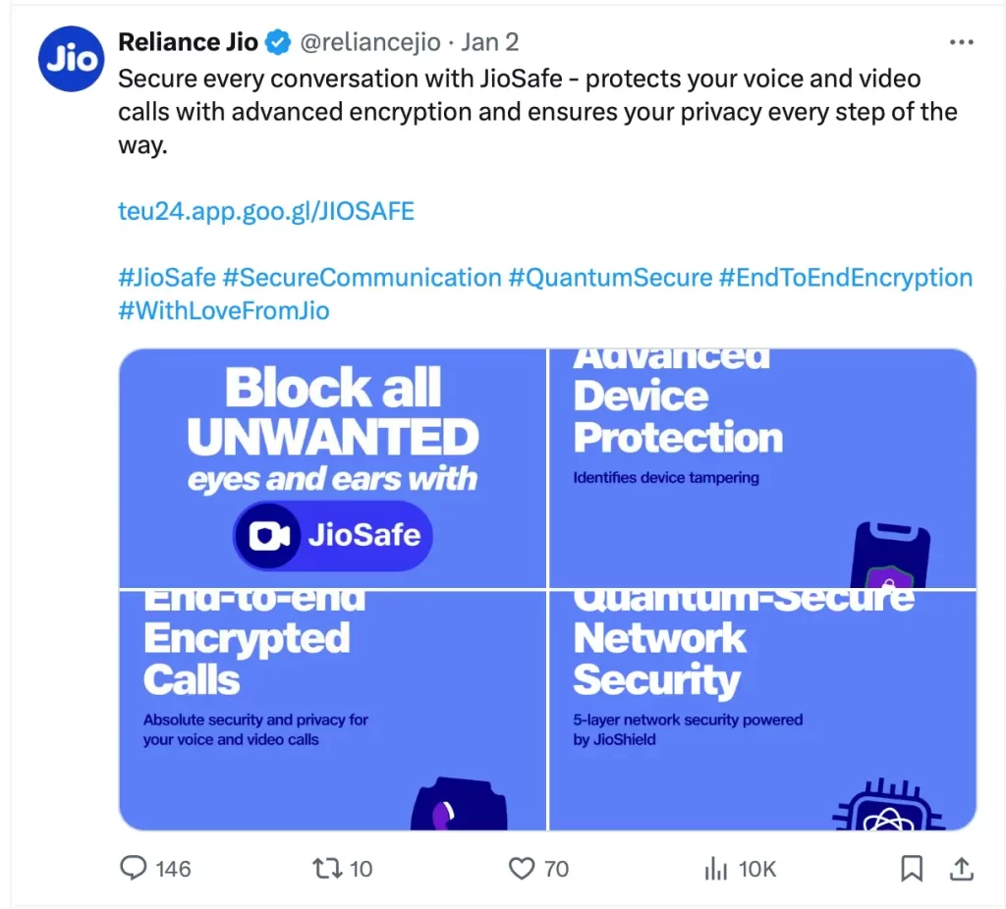1006x909 pixels.
Task: Click the Reliance Jio profile avatar
Action: (70, 60)
